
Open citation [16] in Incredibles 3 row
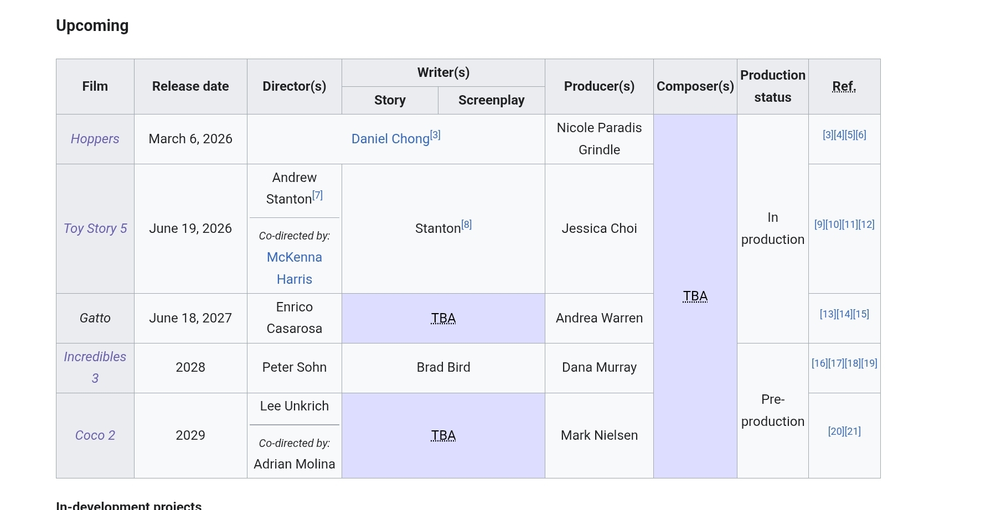coord(820,363)
